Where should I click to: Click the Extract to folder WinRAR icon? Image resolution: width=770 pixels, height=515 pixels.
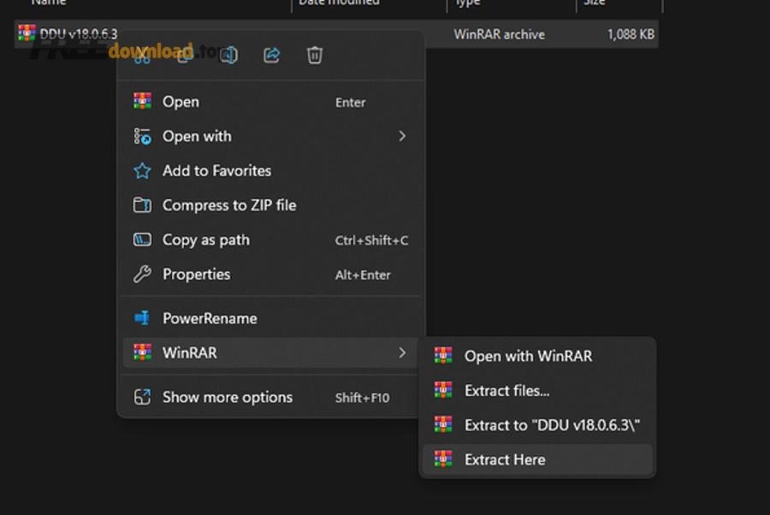[443, 424]
